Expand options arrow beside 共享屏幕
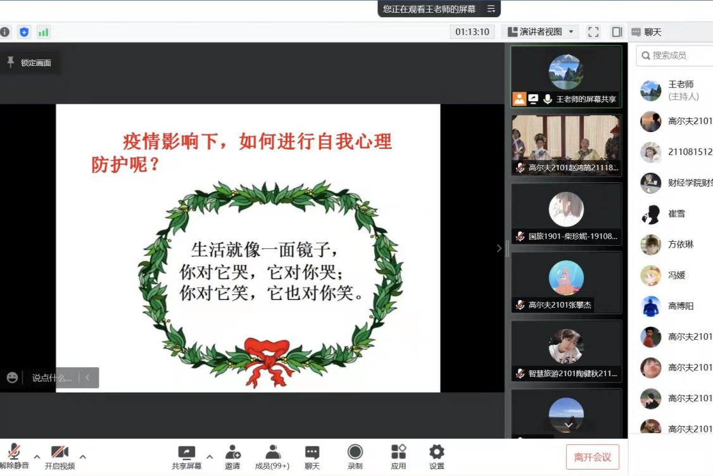Screen dimensions: 713x476 [210, 456]
